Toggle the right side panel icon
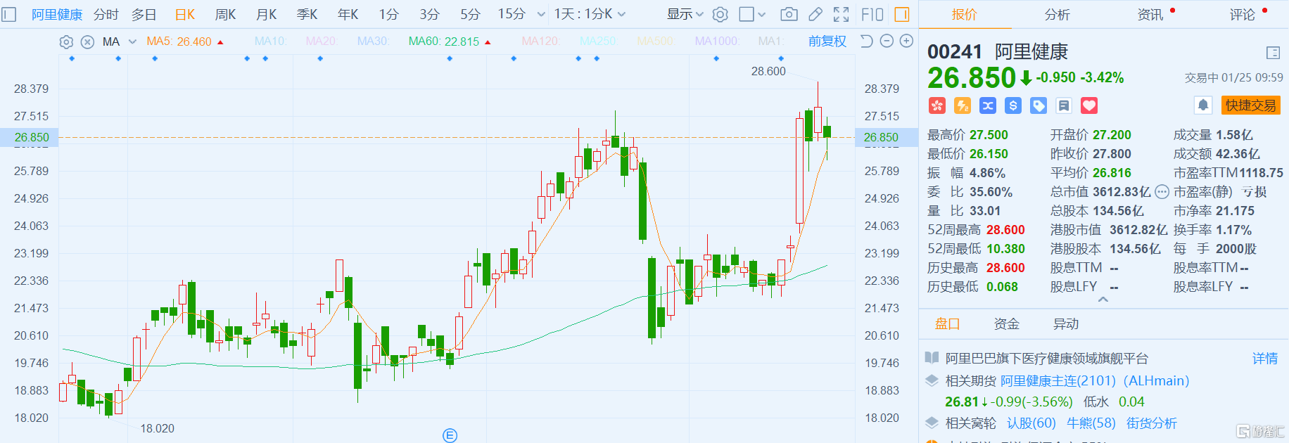The image size is (1289, 443). (901, 14)
